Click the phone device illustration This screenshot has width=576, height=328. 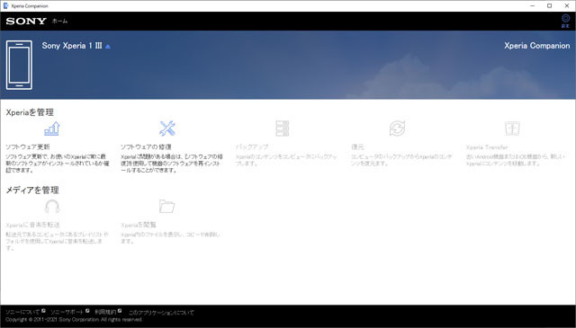[19, 66]
